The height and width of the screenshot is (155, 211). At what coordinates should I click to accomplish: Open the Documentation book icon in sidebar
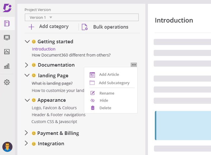coord(7,23)
